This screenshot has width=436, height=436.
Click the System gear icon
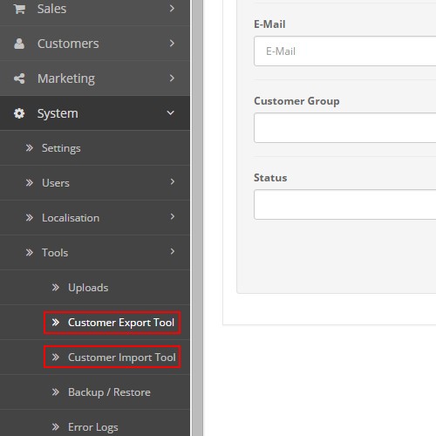(19, 113)
